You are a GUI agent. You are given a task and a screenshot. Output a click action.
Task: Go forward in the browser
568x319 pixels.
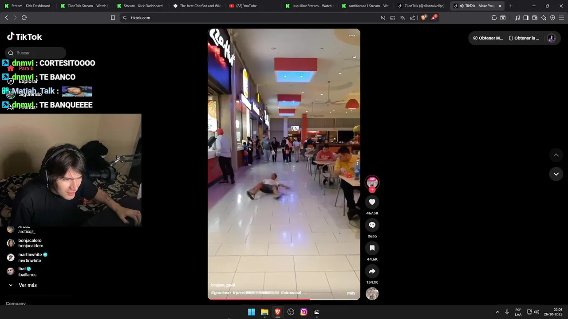point(15,18)
